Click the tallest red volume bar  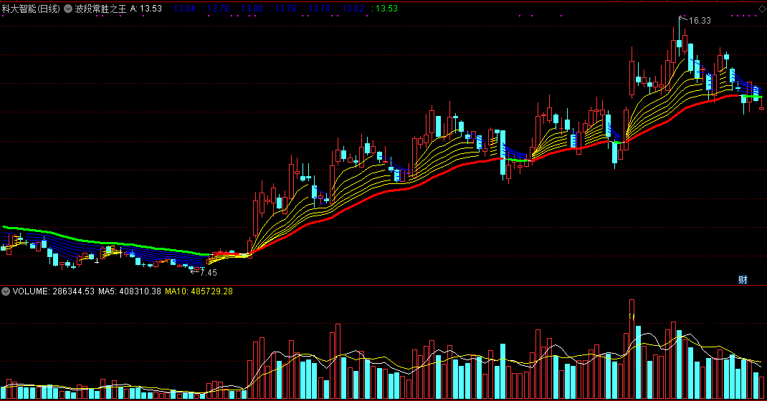pyautogui.click(x=632, y=349)
